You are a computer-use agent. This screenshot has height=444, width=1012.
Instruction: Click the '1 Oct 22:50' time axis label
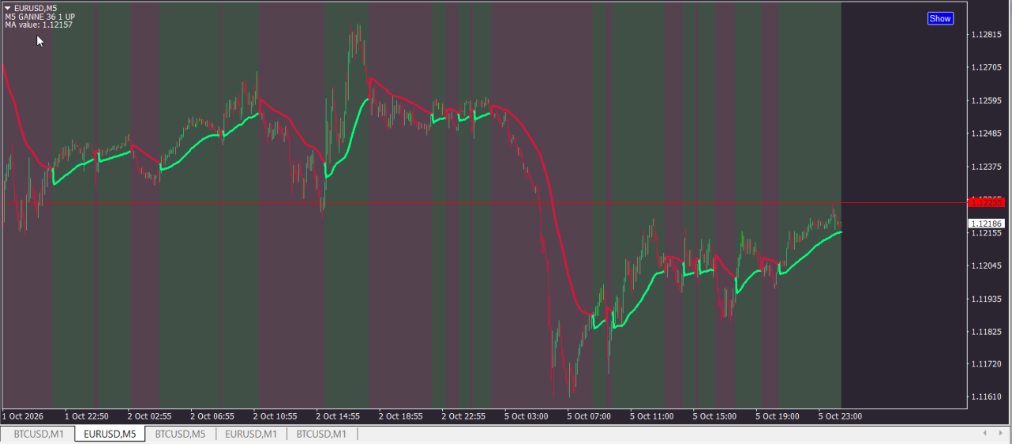coord(87,416)
